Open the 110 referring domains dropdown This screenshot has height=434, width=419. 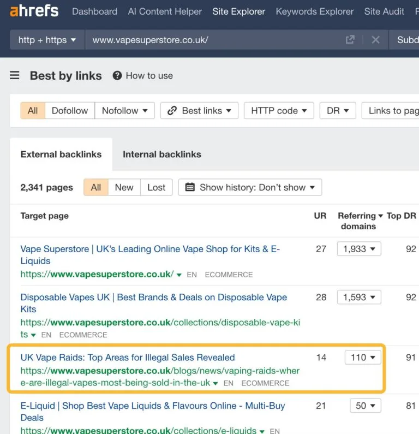[363, 358]
